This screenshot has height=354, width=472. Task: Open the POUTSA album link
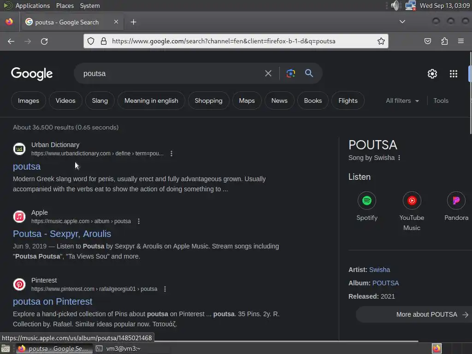click(x=385, y=283)
